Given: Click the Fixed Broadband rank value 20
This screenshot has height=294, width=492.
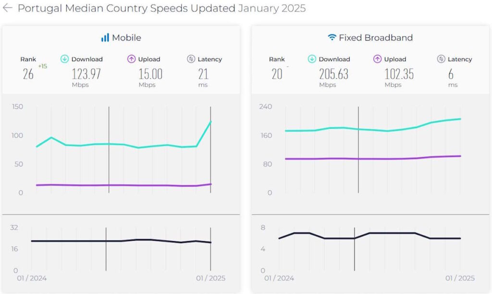Looking at the screenshot, I should coord(277,74).
